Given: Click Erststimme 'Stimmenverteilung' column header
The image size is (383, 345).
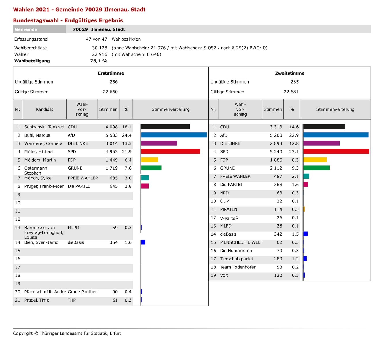Looking at the screenshot, I should click(x=171, y=109).
